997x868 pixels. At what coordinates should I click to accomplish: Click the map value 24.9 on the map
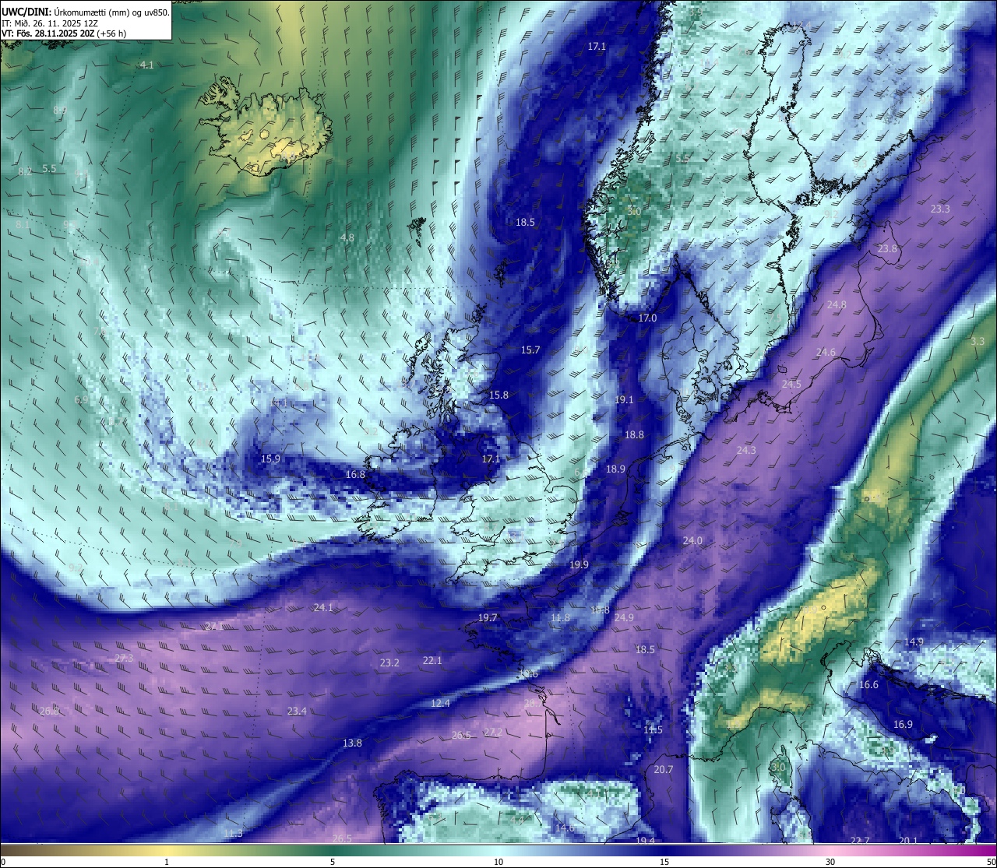624,617
